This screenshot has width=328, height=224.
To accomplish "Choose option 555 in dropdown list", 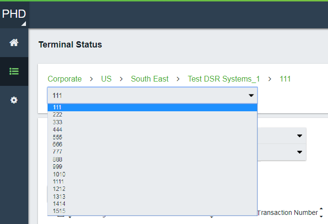I will click(152, 137).
